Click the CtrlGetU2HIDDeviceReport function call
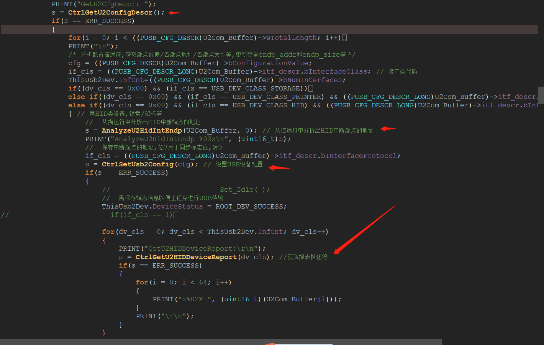Image resolution: width=544 pixels, height=345 pixels. [186, 257]
